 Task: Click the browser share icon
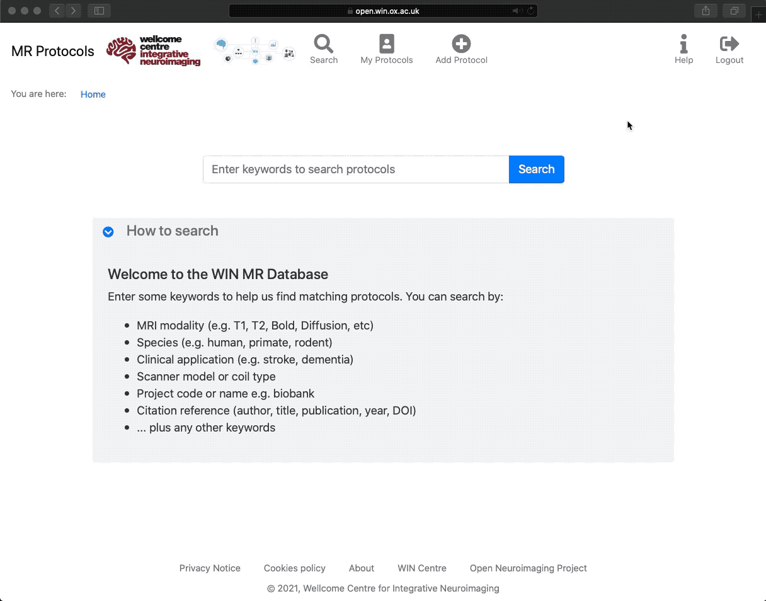[706, 11]
